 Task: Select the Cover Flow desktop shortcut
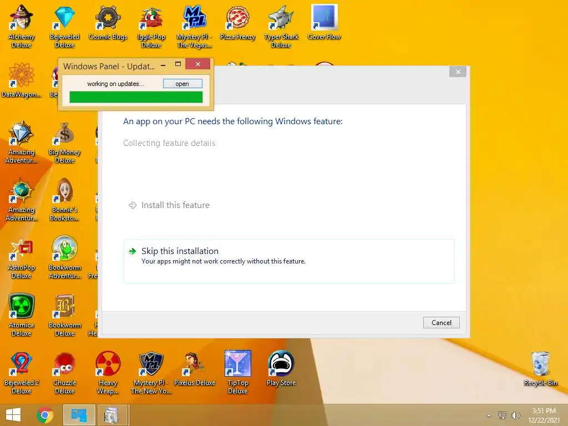[x=324, y=22]
